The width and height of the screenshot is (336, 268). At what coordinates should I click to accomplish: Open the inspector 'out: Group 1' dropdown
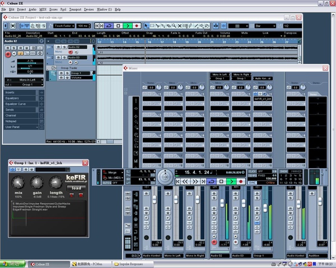[x=24, y=85]
